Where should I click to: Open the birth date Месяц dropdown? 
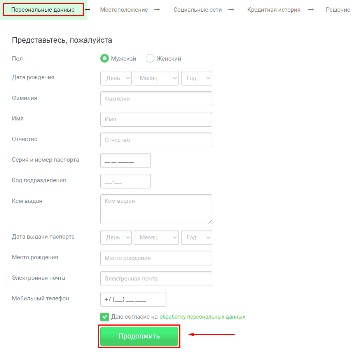coord(156,78)
